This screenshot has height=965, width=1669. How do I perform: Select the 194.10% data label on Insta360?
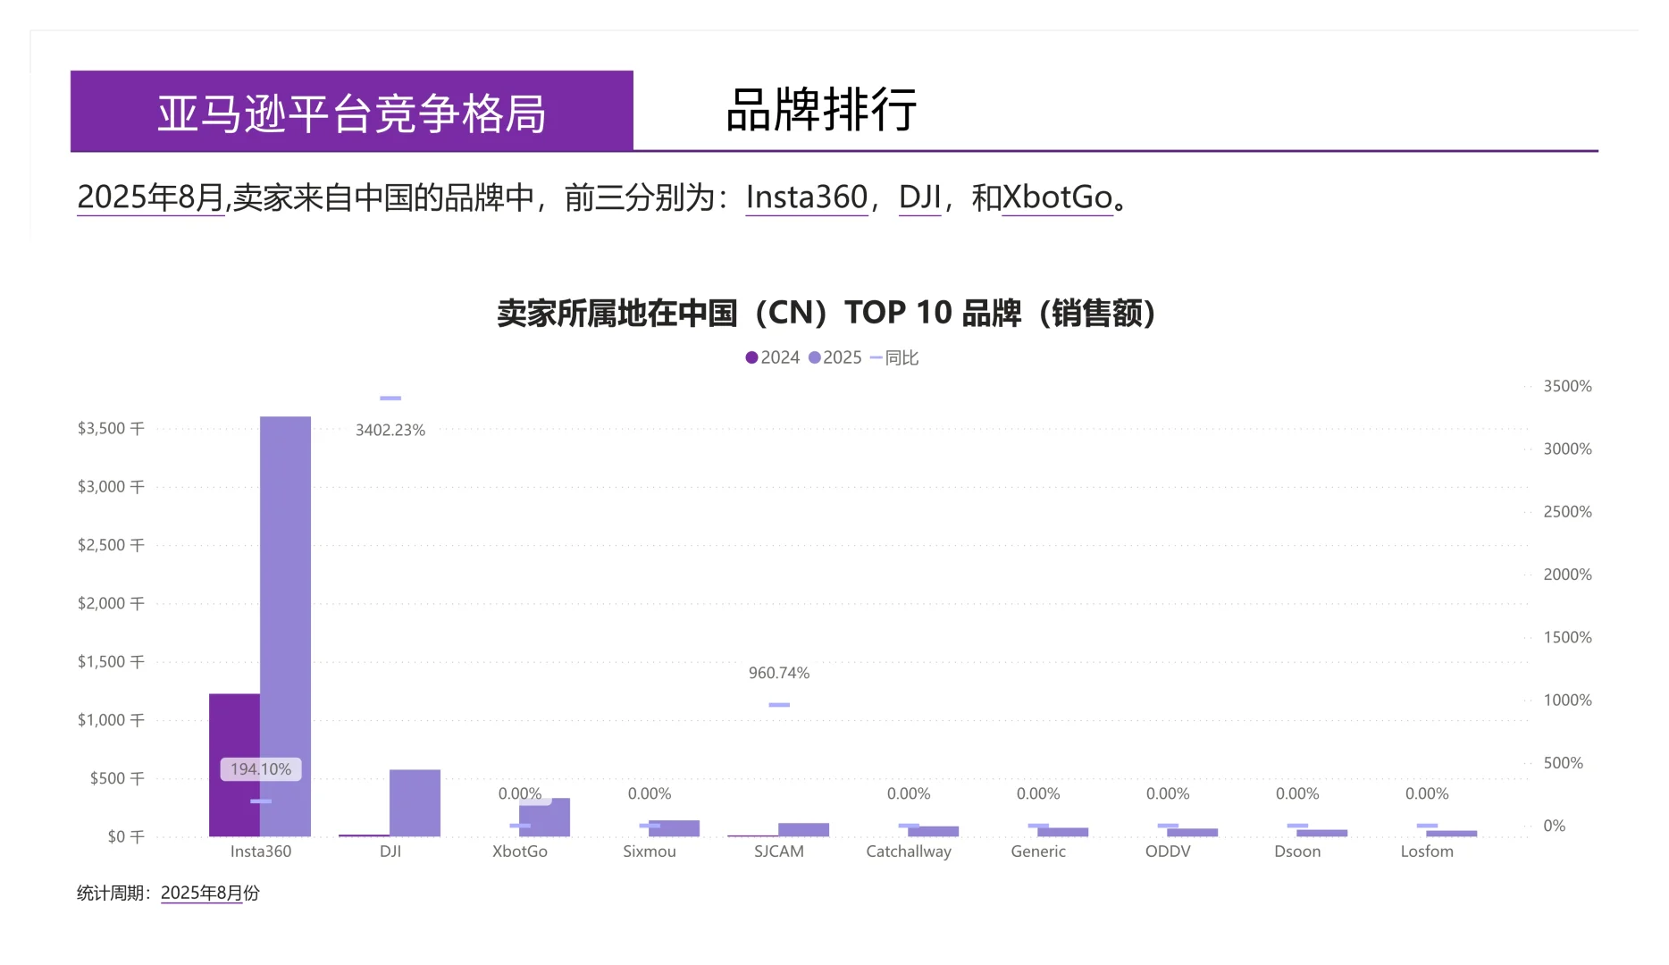[261, 769]
